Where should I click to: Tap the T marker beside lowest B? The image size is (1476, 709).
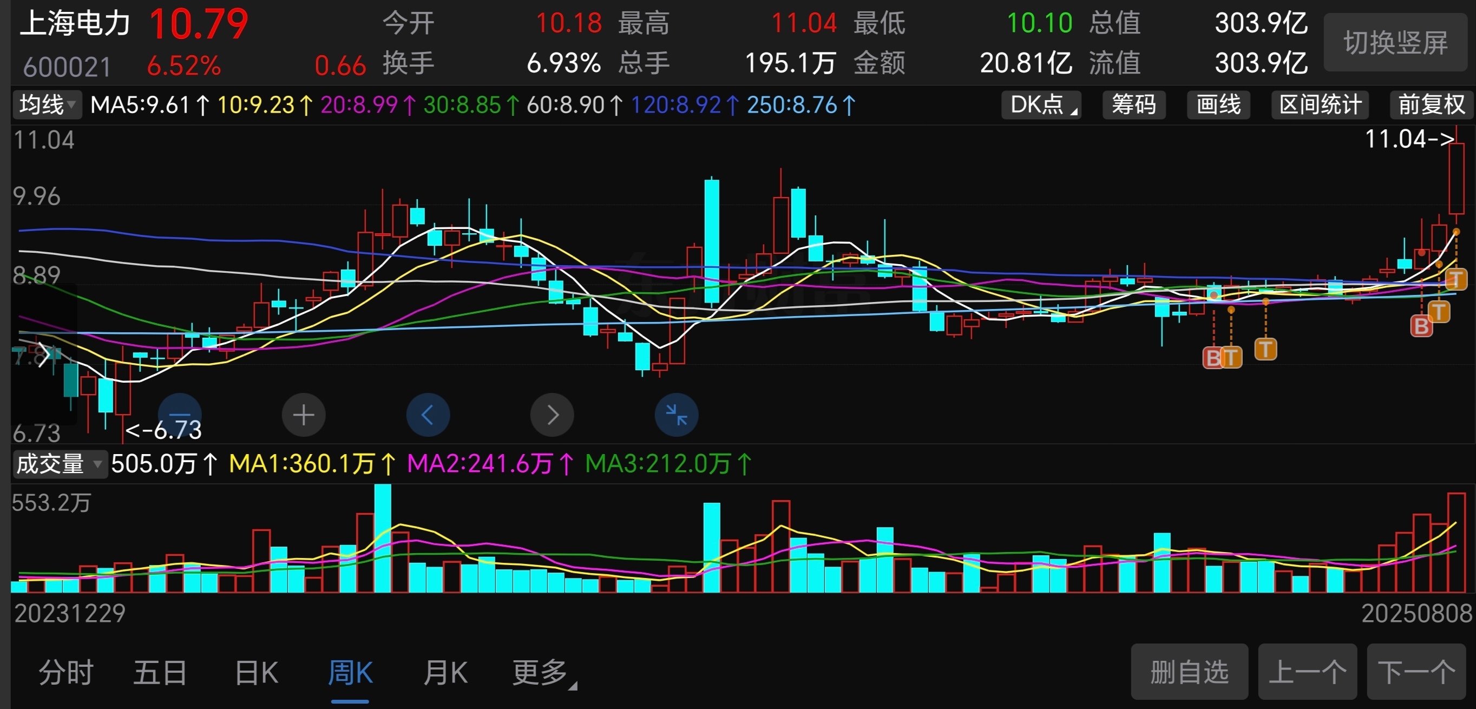(x=1231, y=357)
